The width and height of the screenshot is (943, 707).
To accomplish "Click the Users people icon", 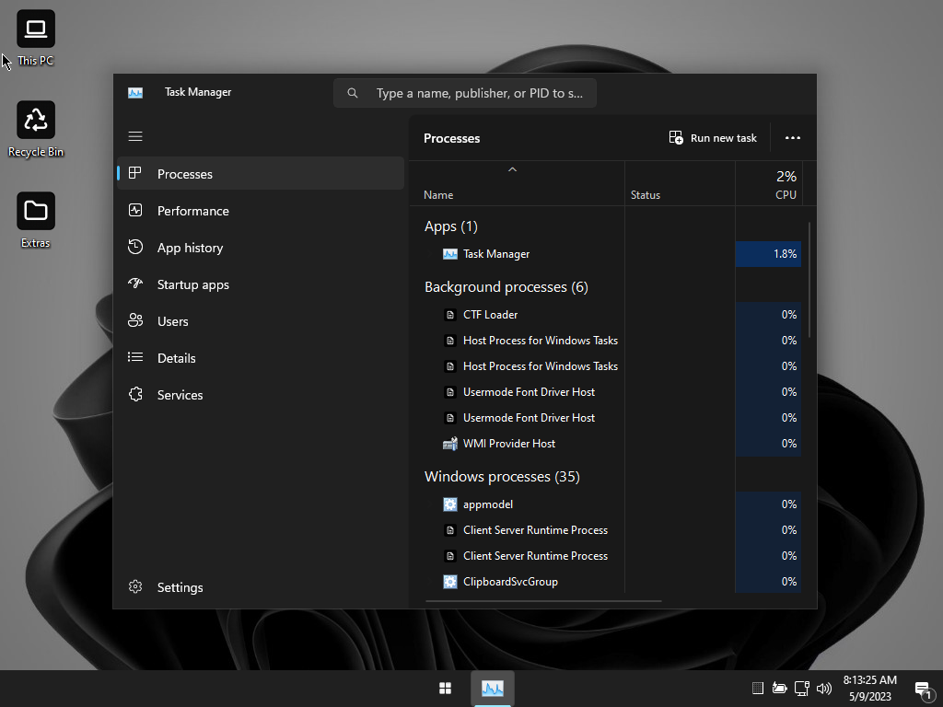I will tap(135, 320).
